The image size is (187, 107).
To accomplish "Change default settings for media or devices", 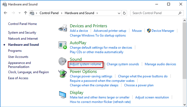I will coord(101,48).
